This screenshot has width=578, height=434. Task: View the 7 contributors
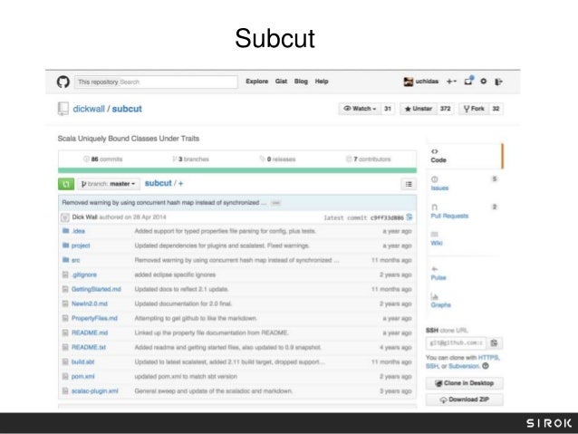click(368, 159)
